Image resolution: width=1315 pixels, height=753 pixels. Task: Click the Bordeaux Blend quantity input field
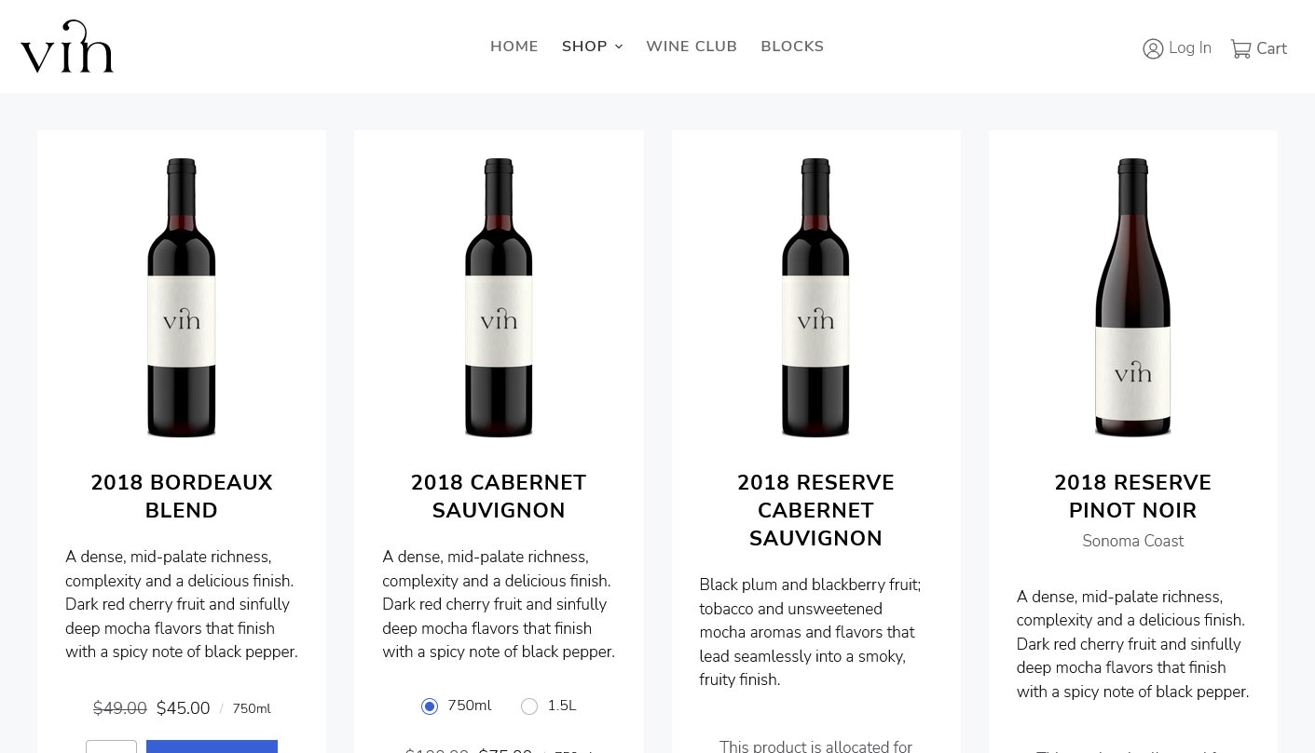tap(111, 746)
